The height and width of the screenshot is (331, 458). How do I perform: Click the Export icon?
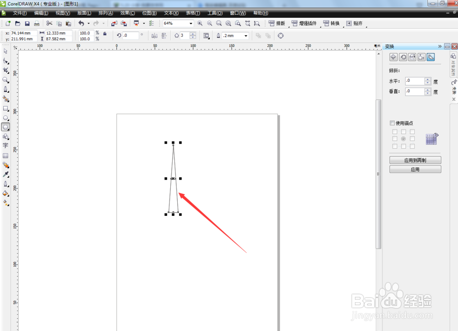(124, 23)
